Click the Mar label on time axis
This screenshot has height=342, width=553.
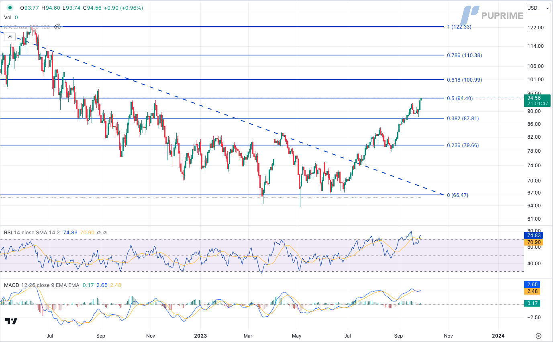pos(248,335)
